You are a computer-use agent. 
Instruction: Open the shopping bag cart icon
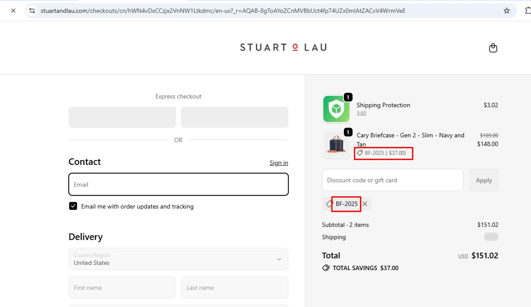tap(493, 48)
